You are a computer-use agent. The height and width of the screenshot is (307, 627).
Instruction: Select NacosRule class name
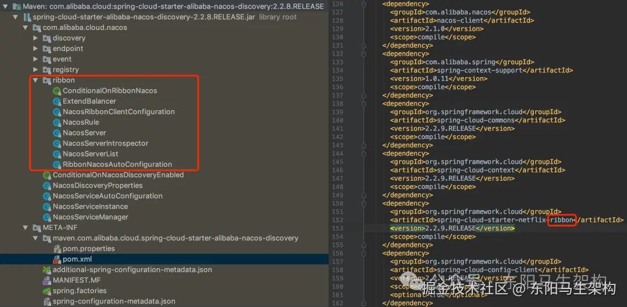(81, 122)
